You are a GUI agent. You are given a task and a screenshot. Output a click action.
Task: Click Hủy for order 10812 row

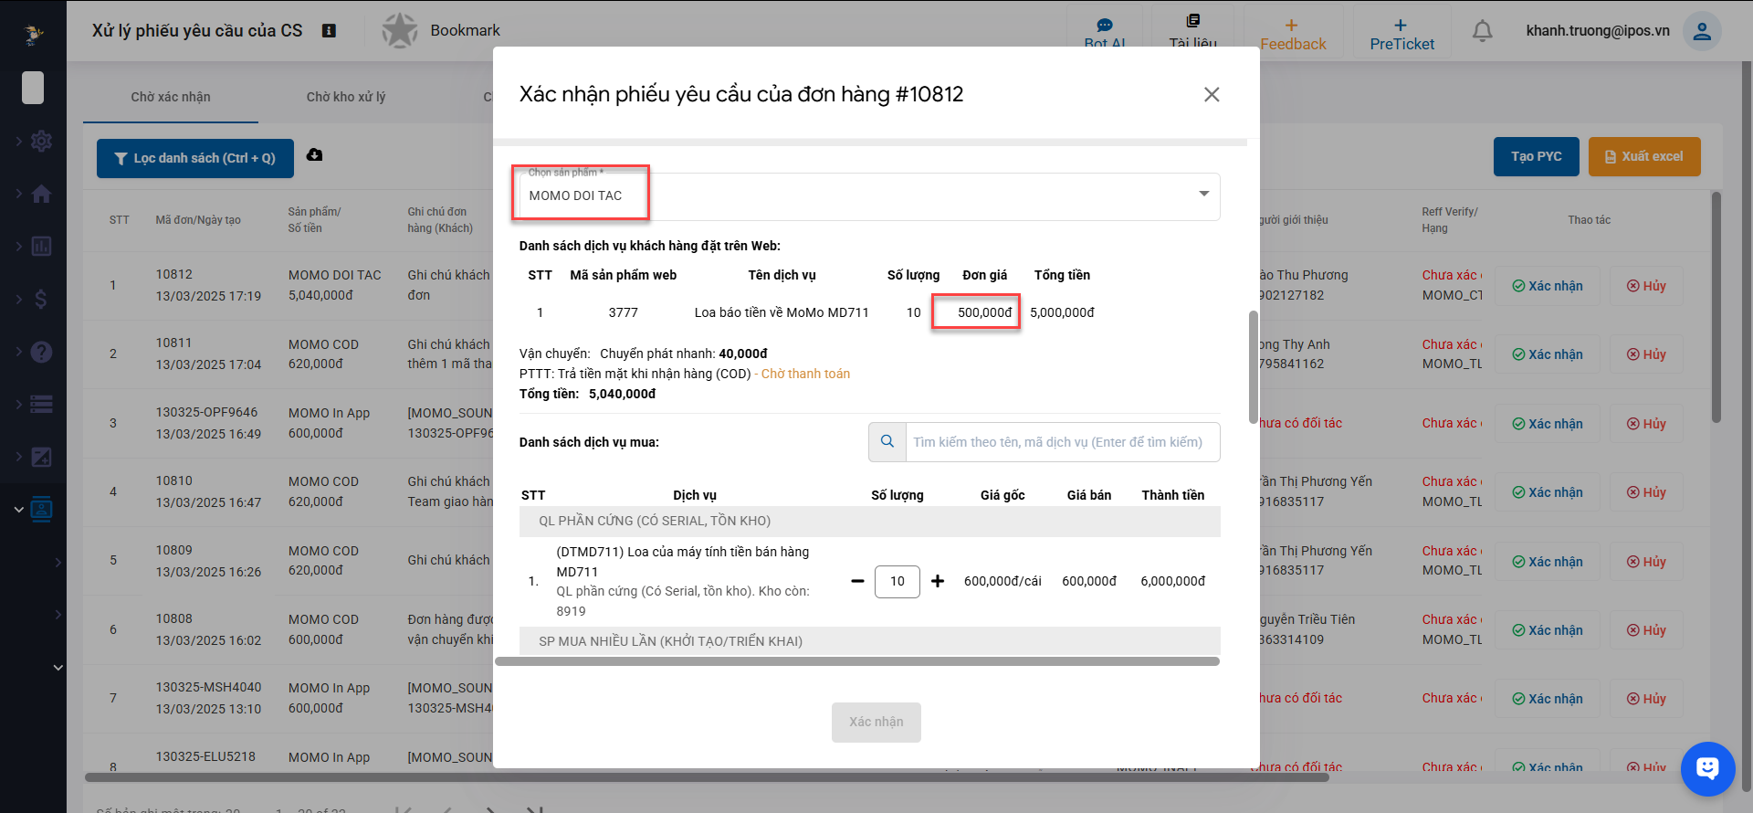coord(1646,286)
